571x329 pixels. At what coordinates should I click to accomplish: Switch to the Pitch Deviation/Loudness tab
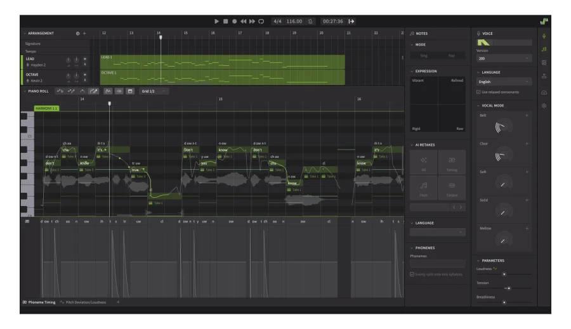click(83, 302)
